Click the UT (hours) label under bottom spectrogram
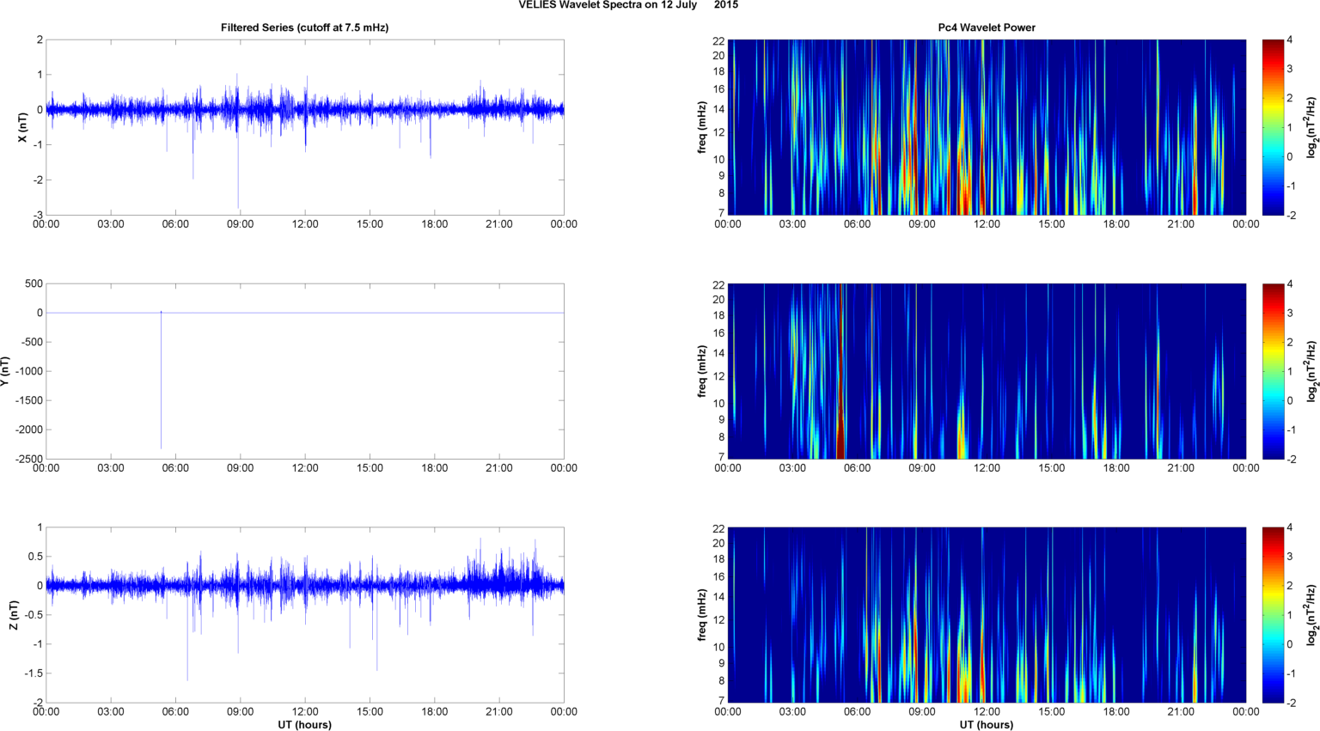The image size is (1320, 731). [x=986, y=724]
